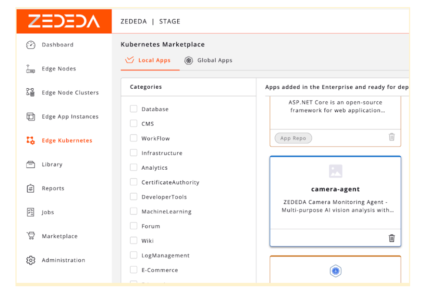Check the Database category checkbox
This screenshot has width=422, height=291.
coord(134,109)
